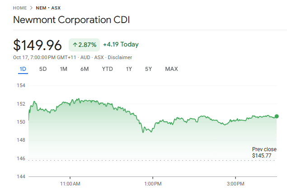287x190 pixels.
Task: Click the Prev close $145.77 label
Action: pyautogui.click(x=264, y=153)
